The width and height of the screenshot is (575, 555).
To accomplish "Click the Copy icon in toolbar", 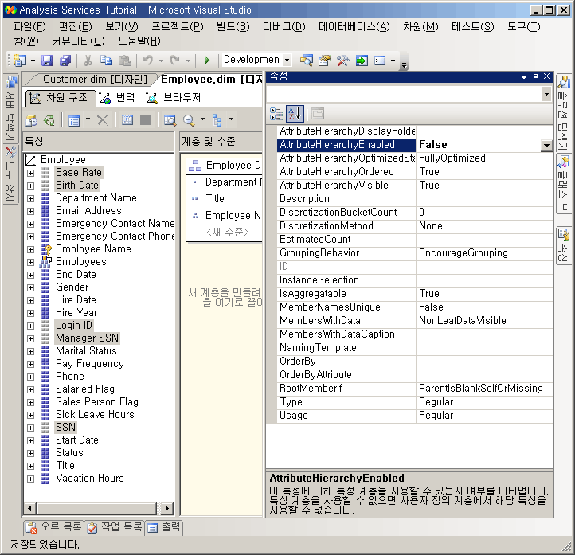I will pyautogui.click(x=107, y=61).
